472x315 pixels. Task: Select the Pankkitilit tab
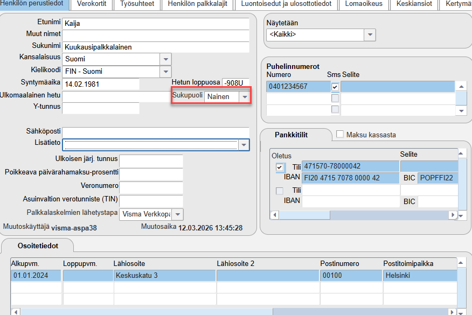coord(291,135)
